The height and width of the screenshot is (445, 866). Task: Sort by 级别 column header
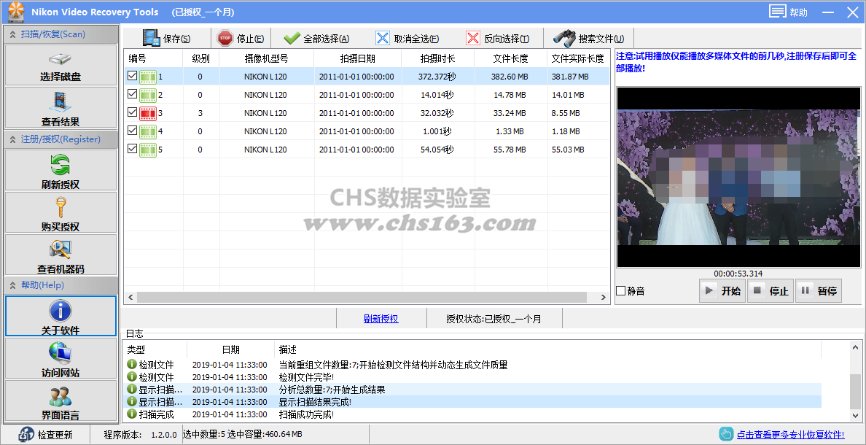pos(201,58)
